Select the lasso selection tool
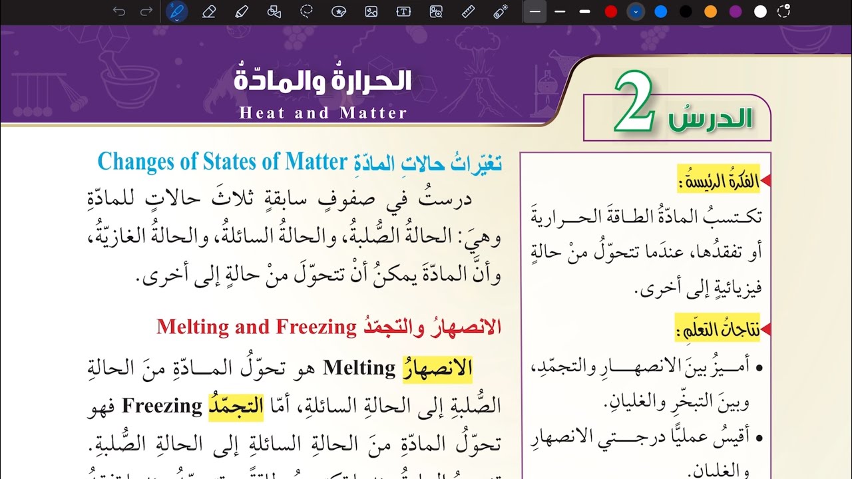852x479 pixels. (306, 11)
